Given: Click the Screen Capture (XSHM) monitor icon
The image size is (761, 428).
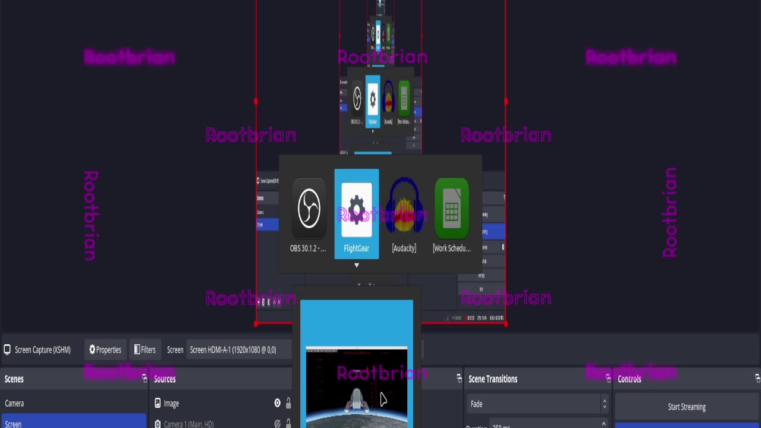Looking at the screenshot, I should pos(7,350).
